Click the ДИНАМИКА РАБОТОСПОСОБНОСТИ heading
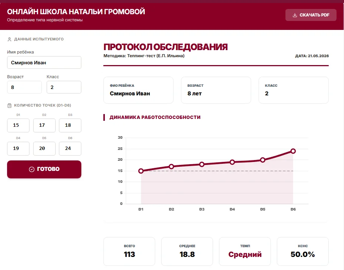The width and height of the screenshot is (344, 270). (155, 117)
